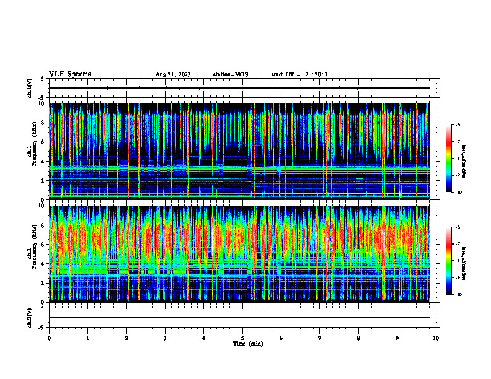Screen dimensions: 491x379
Task: Click time axis tick label "7"
Action: (x=320, y=338)
